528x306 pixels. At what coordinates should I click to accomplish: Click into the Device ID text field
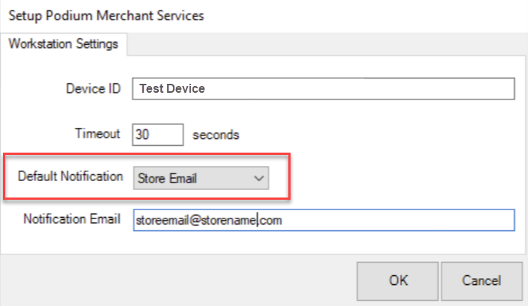tap(323, 88)
